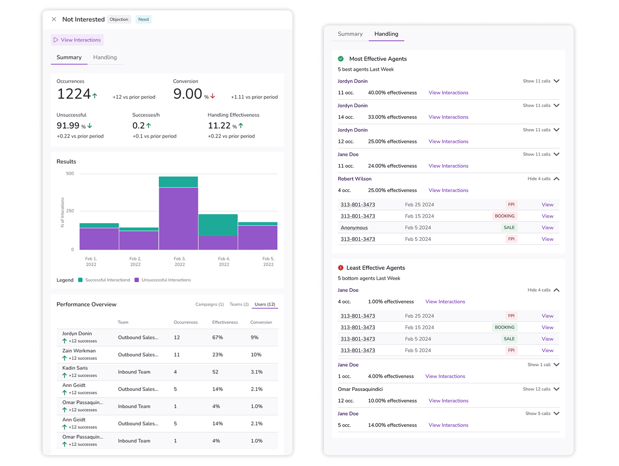Expand Show 5 calls for Jane Doe
This screenshot has height=466, width=619.
pyautogui.click(x=556, y=413)
